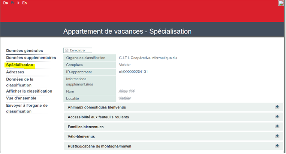Choose Envoyer à l'organe de classification
The height and width of the screenshot is (154, 286).
27,108
